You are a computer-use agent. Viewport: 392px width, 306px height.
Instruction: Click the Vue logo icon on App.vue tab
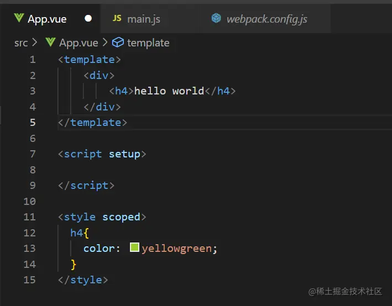pyautogui.click(x=19, y=19)
